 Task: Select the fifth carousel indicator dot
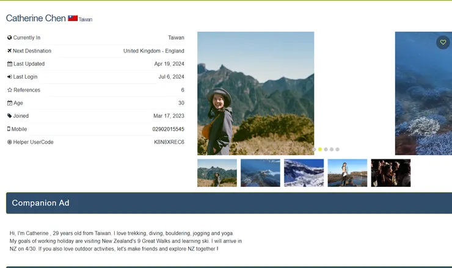tap(337, 150)
